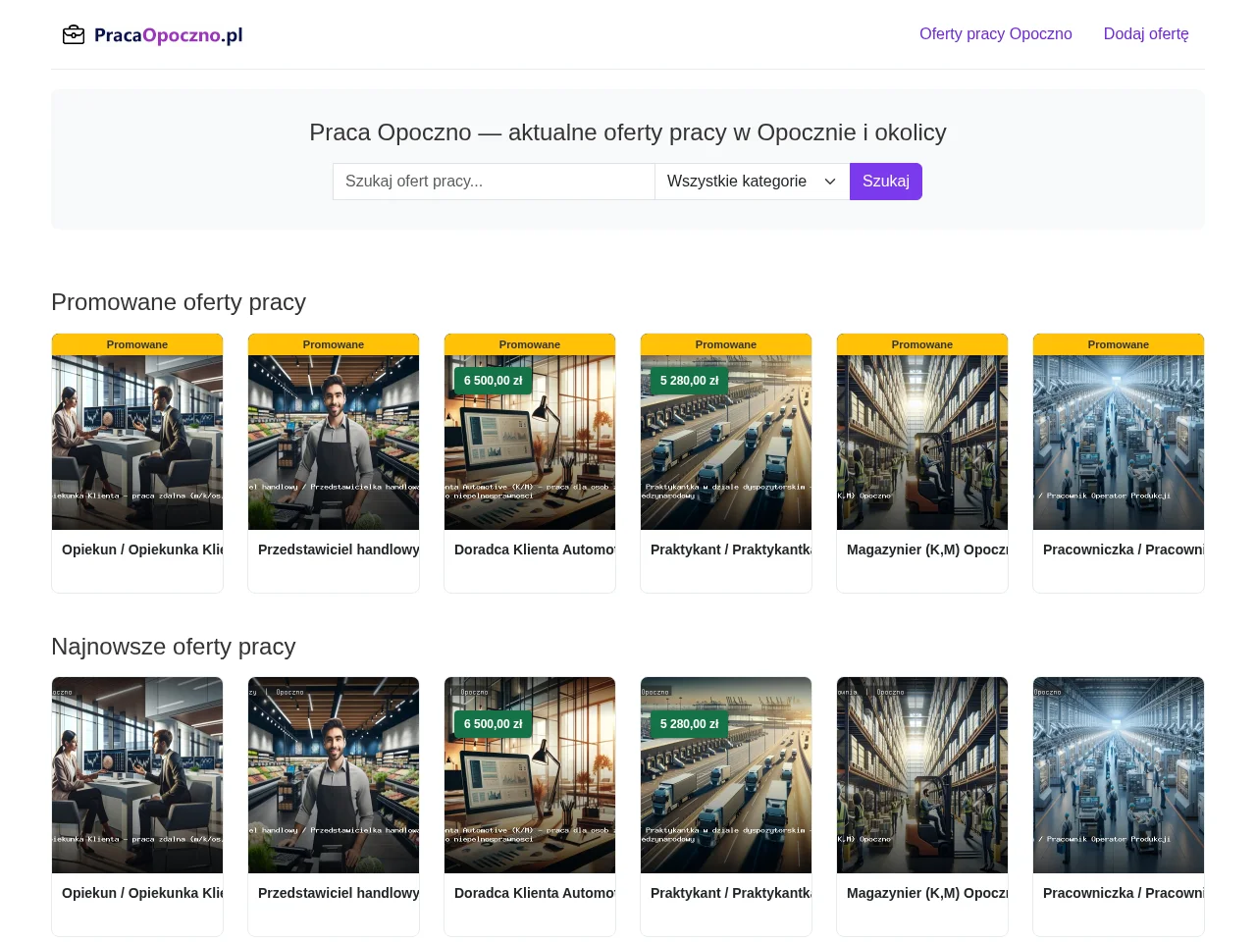Focus the Szukaj ofert pracy search field
The width and height of the screenshot is (1256, 942).
pyautogui.click(x=494, y=182)
